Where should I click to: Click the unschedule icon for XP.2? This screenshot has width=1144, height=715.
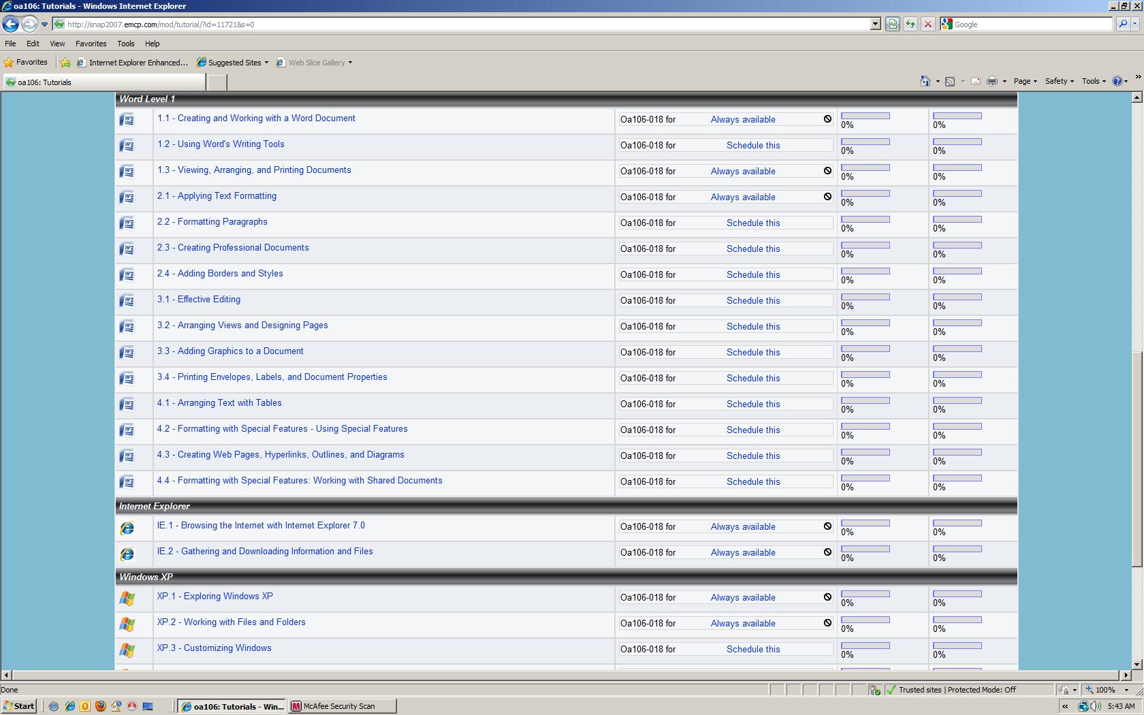pyautogui.click(x=827, y=623)
